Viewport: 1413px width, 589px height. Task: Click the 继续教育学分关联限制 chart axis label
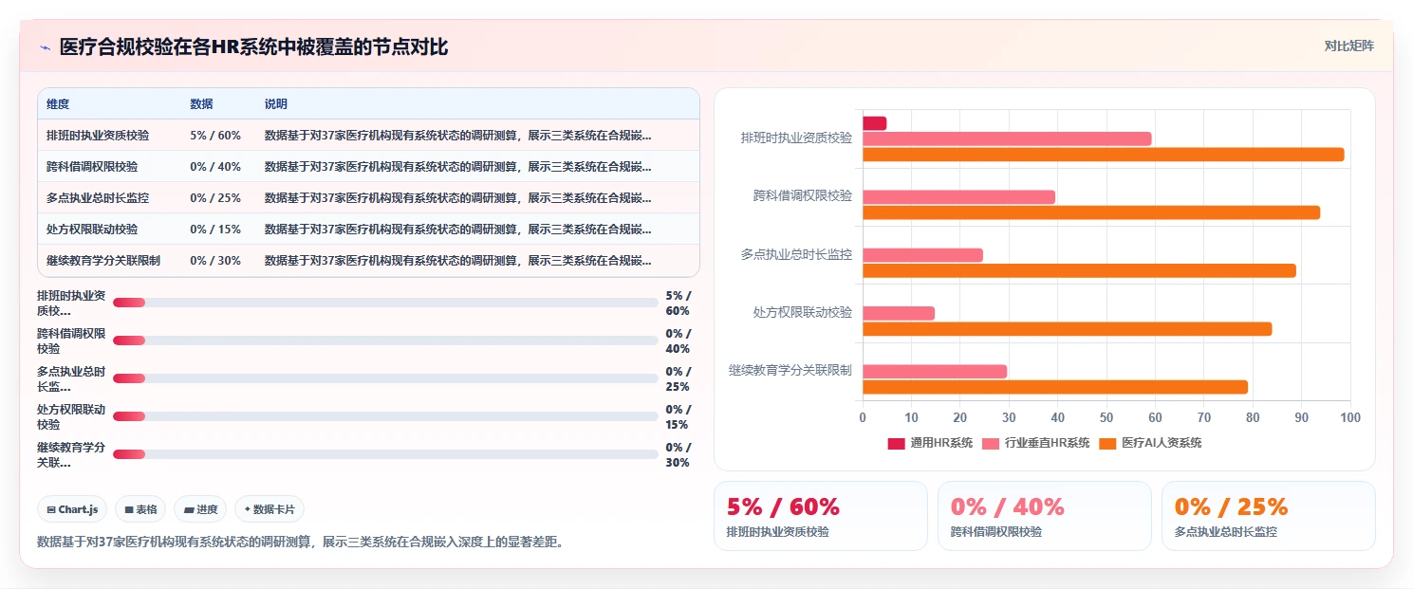[790, 370]
